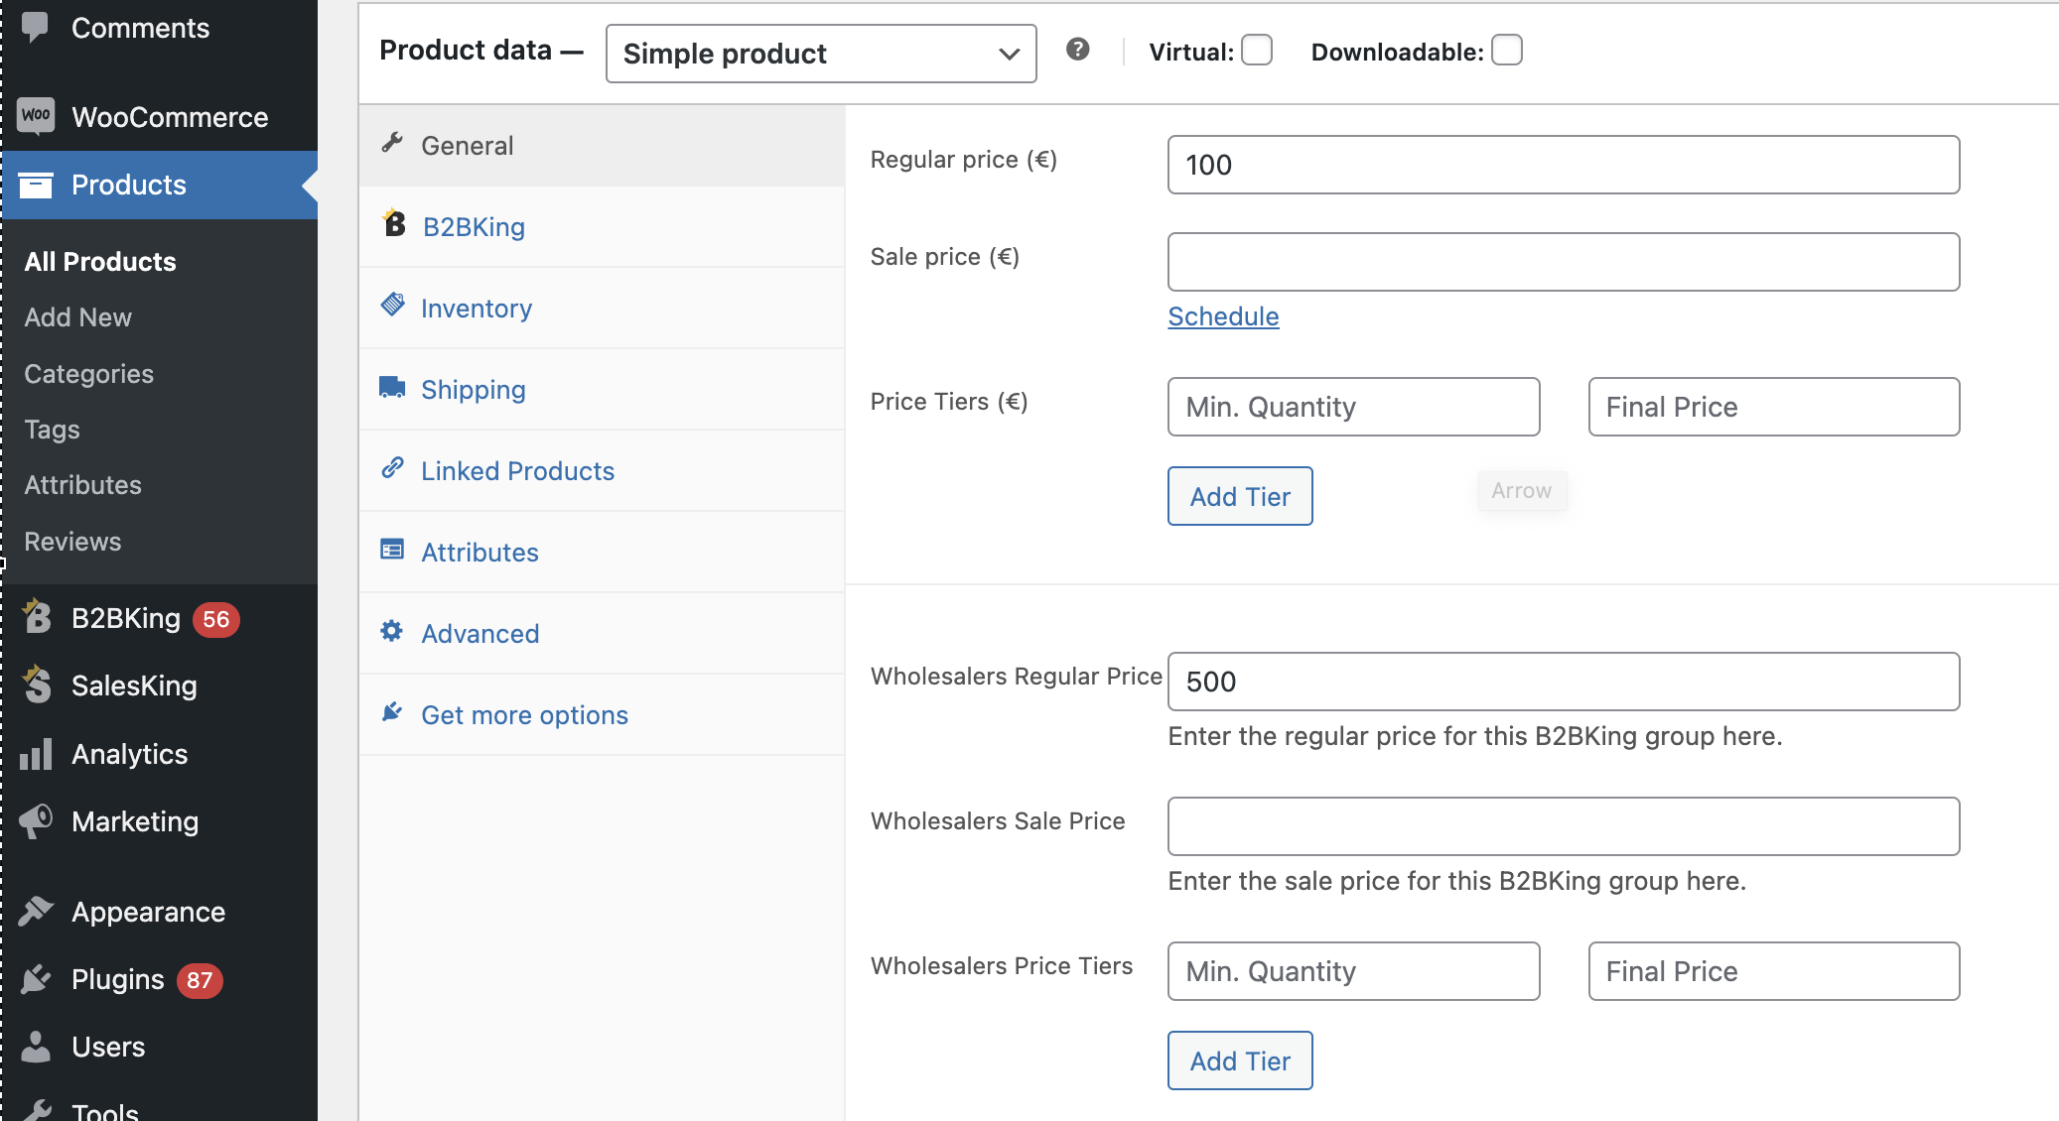2059x1121 pixels.
Task: Click the B2BKing crown icon in sidebar
Action: pyautogui.click(x=37, y=617)
